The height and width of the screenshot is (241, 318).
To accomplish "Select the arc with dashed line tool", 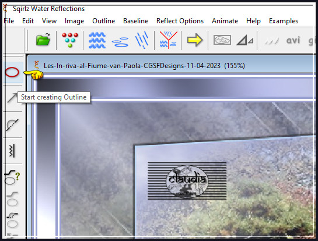I will pos(12,125).
